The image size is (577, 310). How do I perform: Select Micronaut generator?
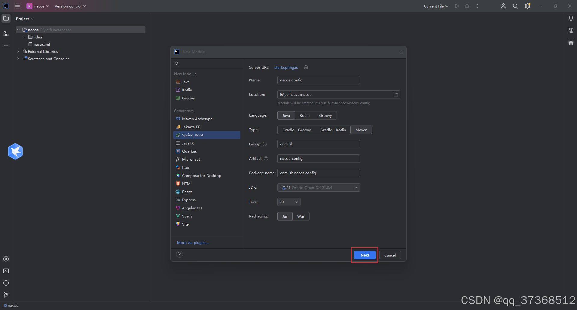(207, 159)
